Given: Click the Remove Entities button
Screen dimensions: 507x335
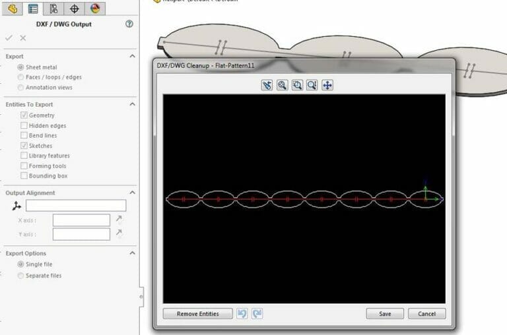Looking at the screenshot, I should 197,314.
